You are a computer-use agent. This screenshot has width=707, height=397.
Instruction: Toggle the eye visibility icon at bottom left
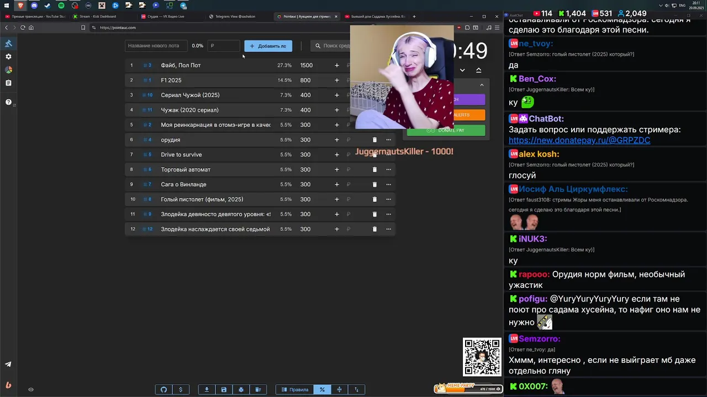[x=31, y=389]
